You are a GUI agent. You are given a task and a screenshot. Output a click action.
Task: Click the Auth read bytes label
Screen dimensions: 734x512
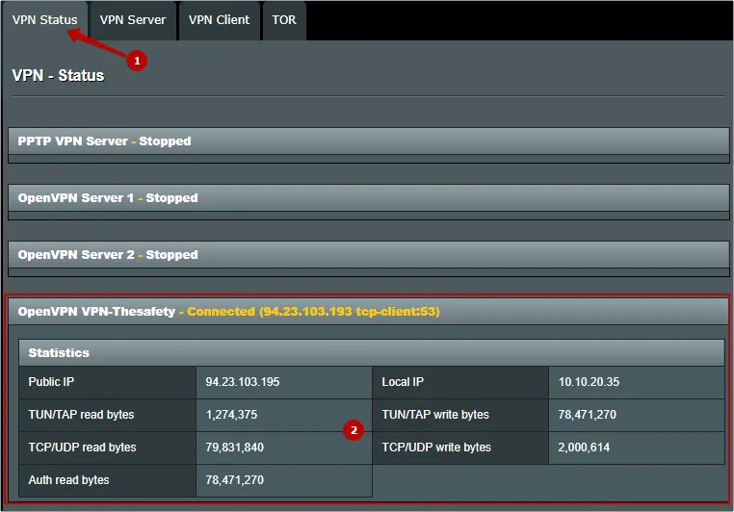tap(68, 480)
